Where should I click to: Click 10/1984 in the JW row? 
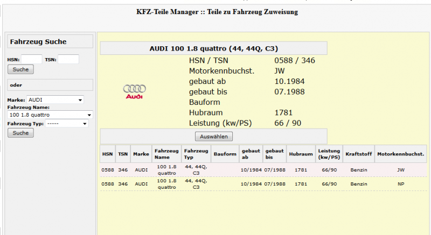coord(251,170)
